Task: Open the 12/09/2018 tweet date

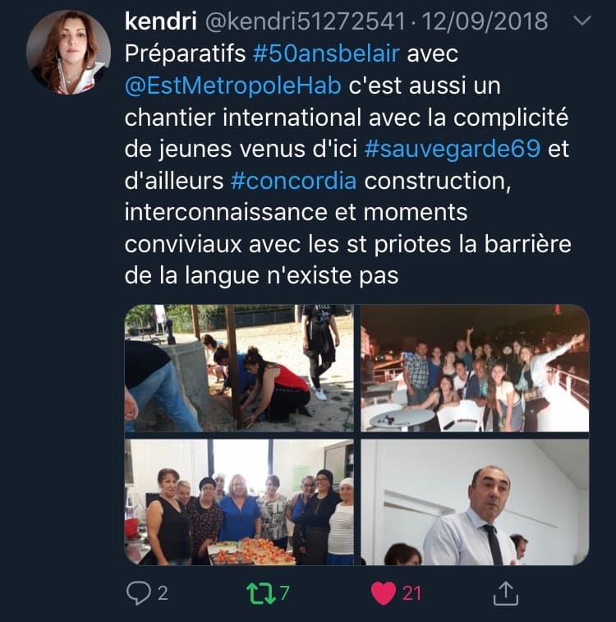Action: [485, 21]
